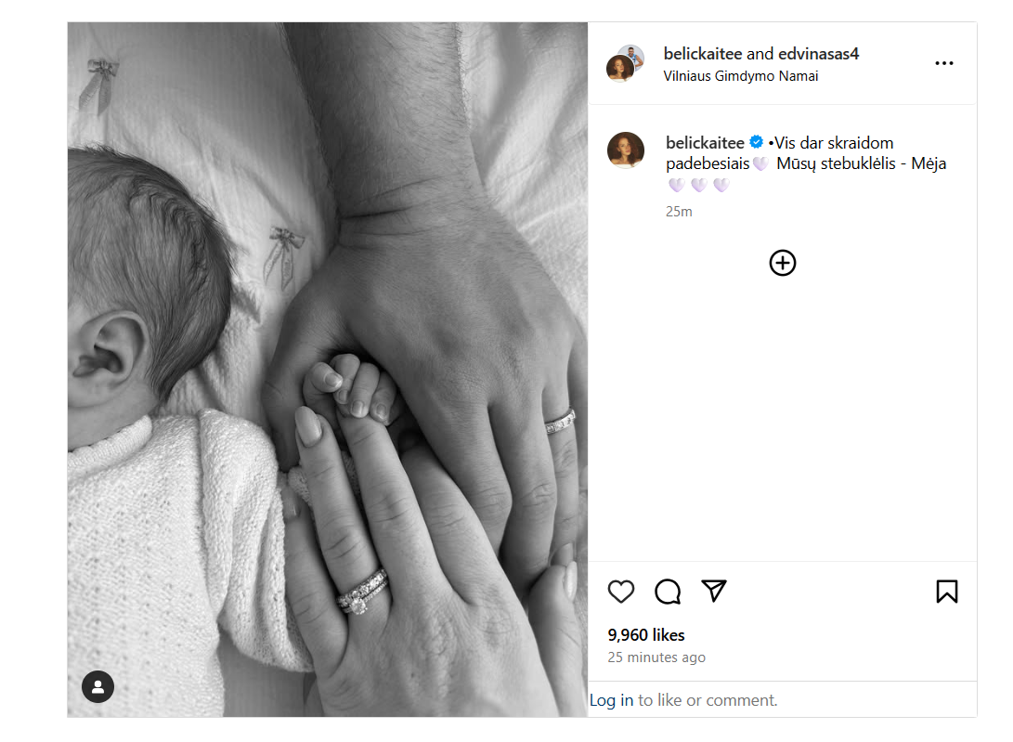
Task: Click belickaitee username in the caption
Action: (x=705, y=143)
